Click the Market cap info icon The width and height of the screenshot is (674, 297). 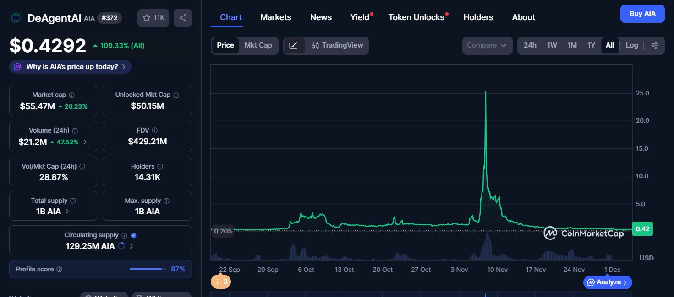[x=72, y=95]
